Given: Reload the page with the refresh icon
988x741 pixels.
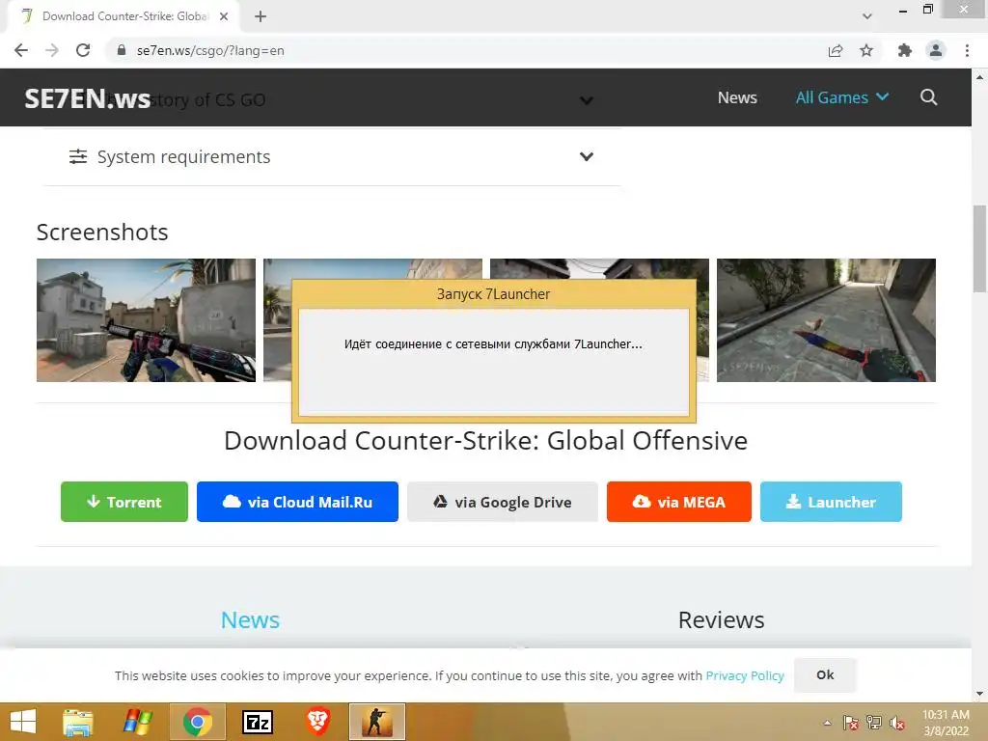Looking at the screenshot, I should (x=83, y=50).
